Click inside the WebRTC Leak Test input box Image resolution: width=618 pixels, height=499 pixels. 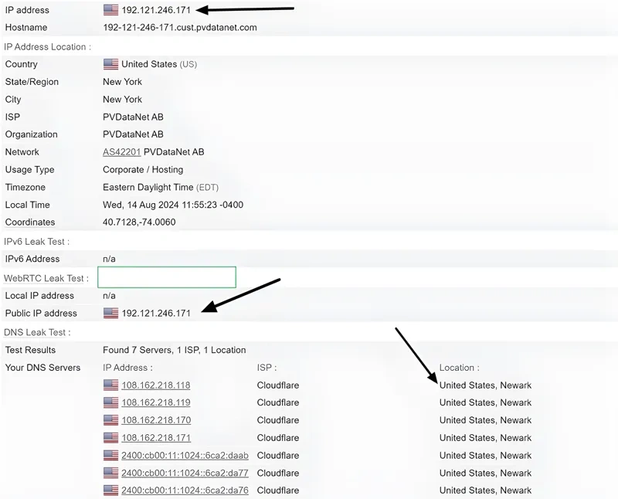[167, 277]
